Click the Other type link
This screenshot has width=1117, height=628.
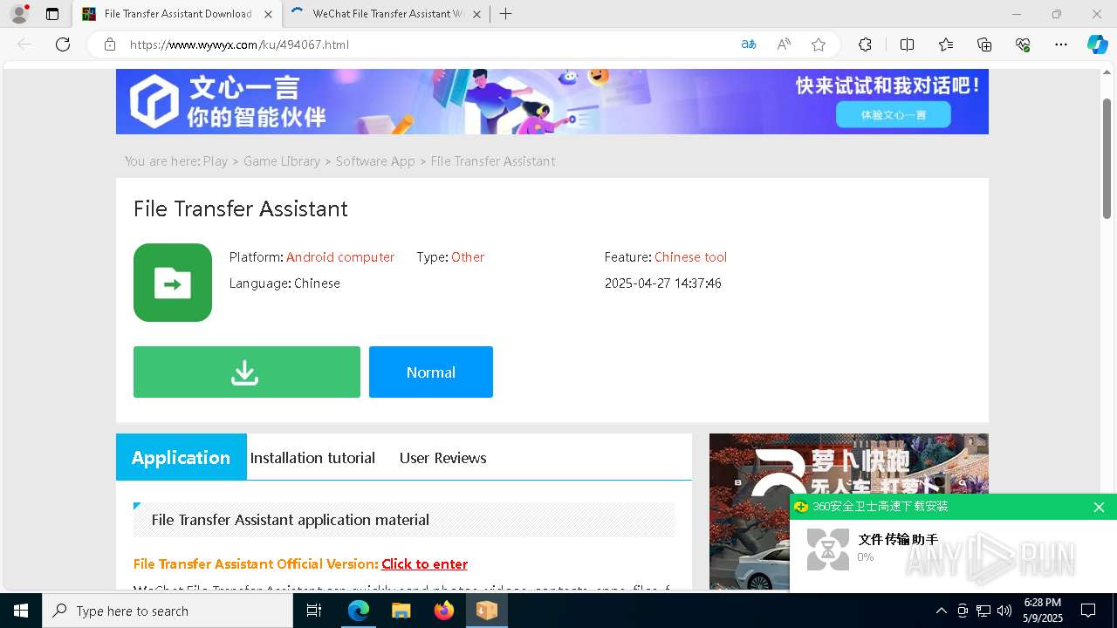[468, 257]
